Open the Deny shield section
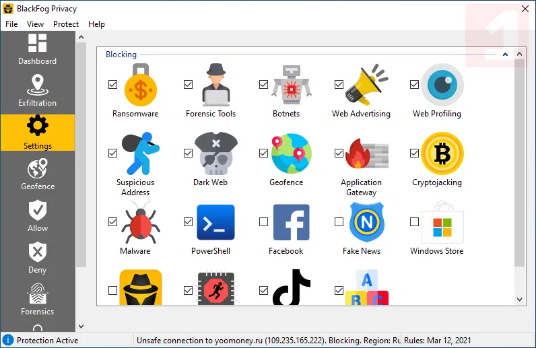Screen dimensions: 536x348 (38, 258)
